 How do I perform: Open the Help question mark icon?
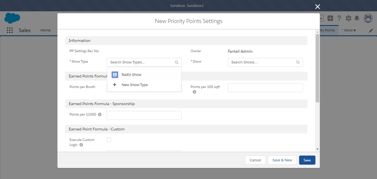tap(339, 18)
